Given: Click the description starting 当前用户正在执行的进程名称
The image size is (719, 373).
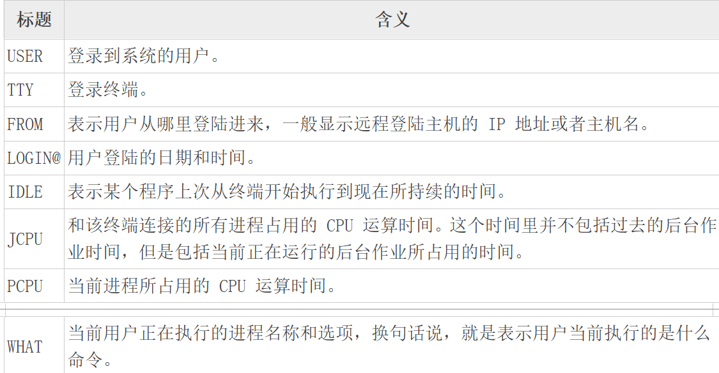Looking at the screenshot, I should (389, 346).
